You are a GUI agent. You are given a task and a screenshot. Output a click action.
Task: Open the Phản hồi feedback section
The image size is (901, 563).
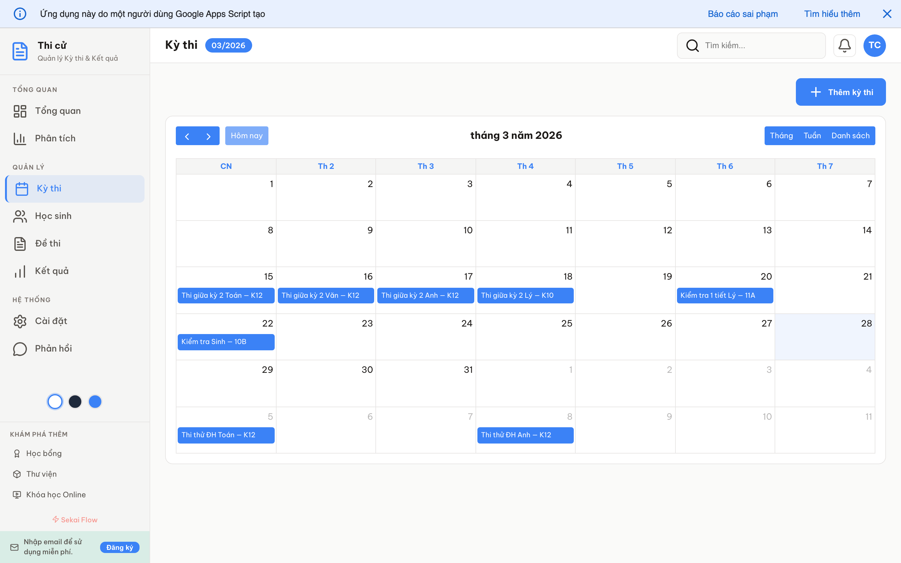click(53, 348)
